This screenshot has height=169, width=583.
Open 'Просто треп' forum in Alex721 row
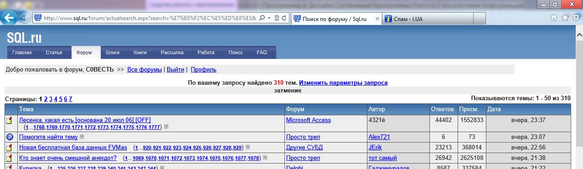click(x=303, y=137)
